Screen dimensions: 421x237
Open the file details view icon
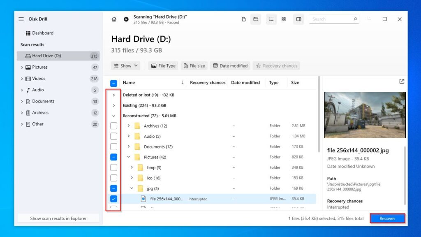(x=244, y=19)
